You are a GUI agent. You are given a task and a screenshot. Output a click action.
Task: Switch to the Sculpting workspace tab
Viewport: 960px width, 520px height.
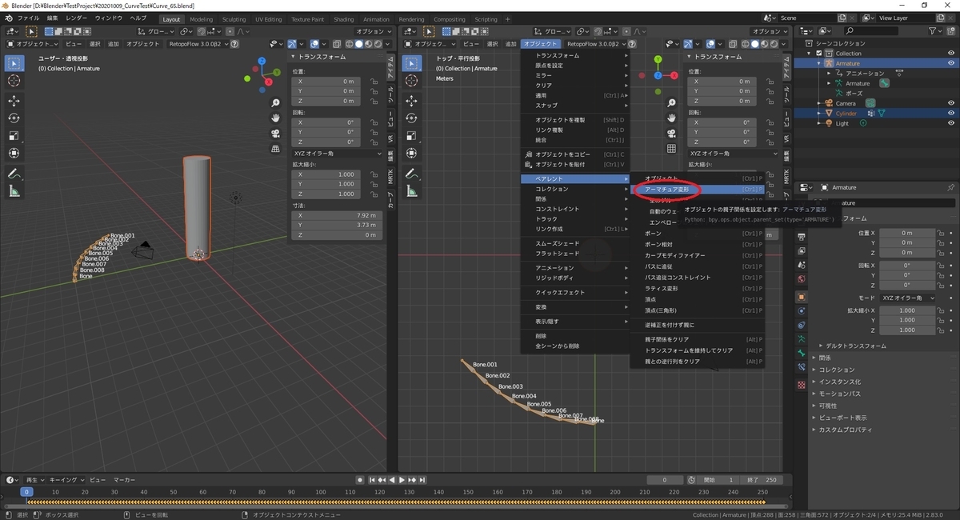click(x=234, y=19)
